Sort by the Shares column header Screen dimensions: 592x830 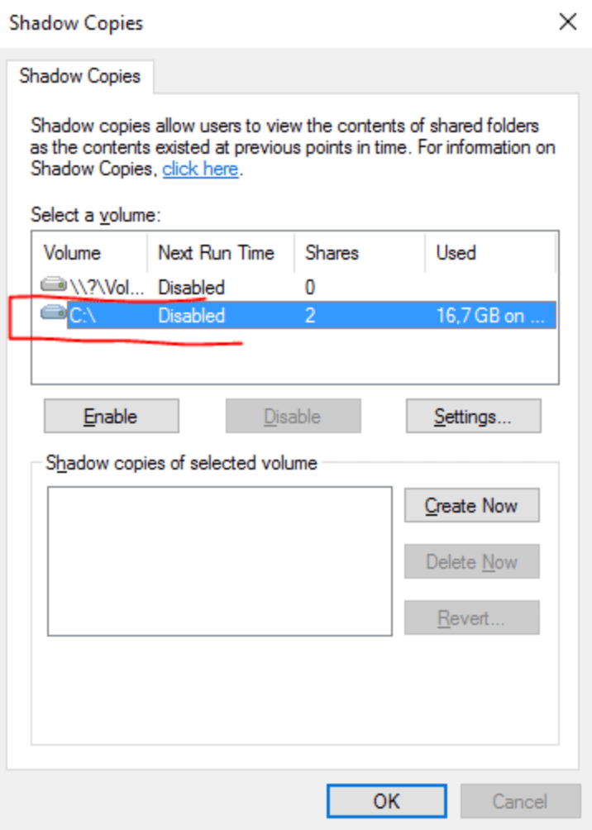[x=332, y=252]
